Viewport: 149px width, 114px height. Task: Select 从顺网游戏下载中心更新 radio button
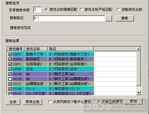pos(50,102)
